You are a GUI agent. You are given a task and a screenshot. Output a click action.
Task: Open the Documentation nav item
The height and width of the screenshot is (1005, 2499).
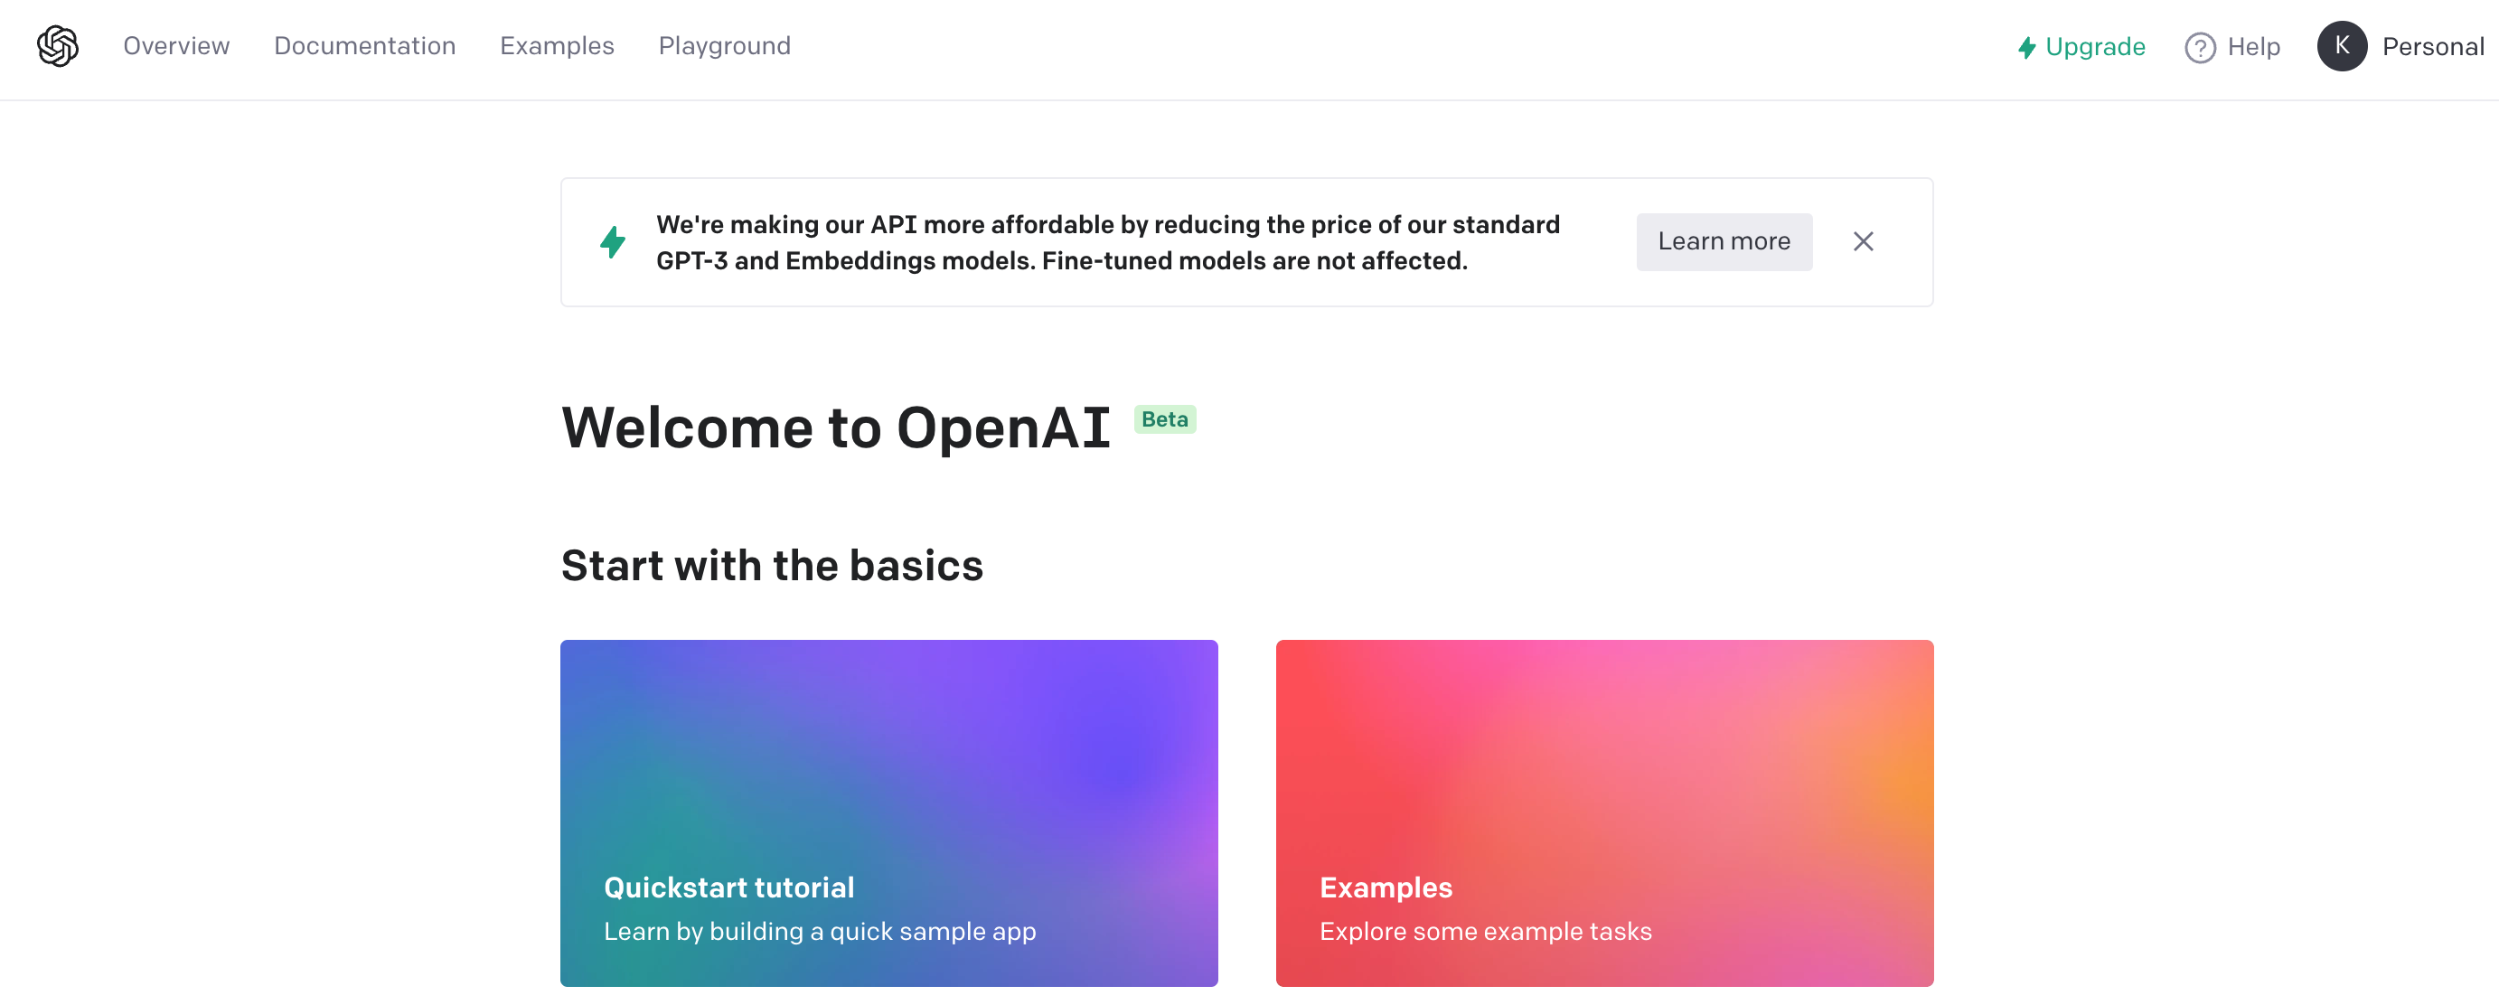click(365, 45)
